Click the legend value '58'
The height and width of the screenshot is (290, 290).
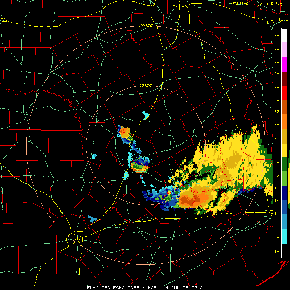(x=277, y=61)
